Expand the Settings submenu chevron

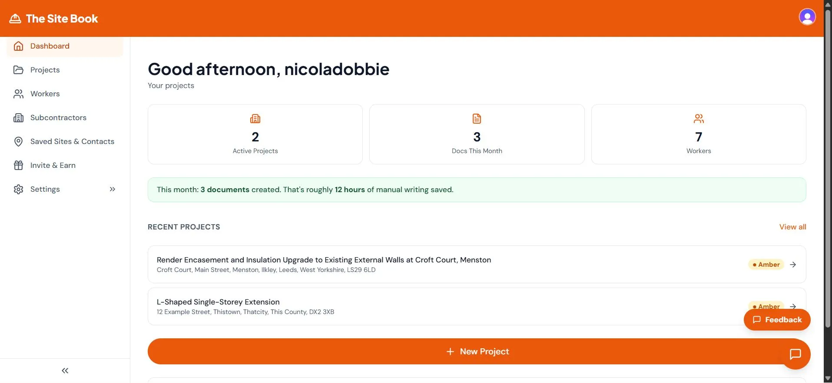coord(113,190)
